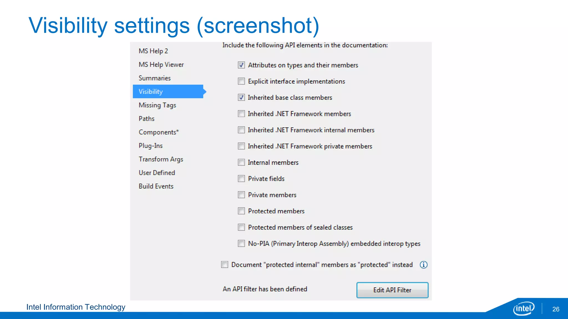This screenshot has width=568, height=319.
Task: Click the text 'An API filter has been defined'
Action: pos(265,289)
